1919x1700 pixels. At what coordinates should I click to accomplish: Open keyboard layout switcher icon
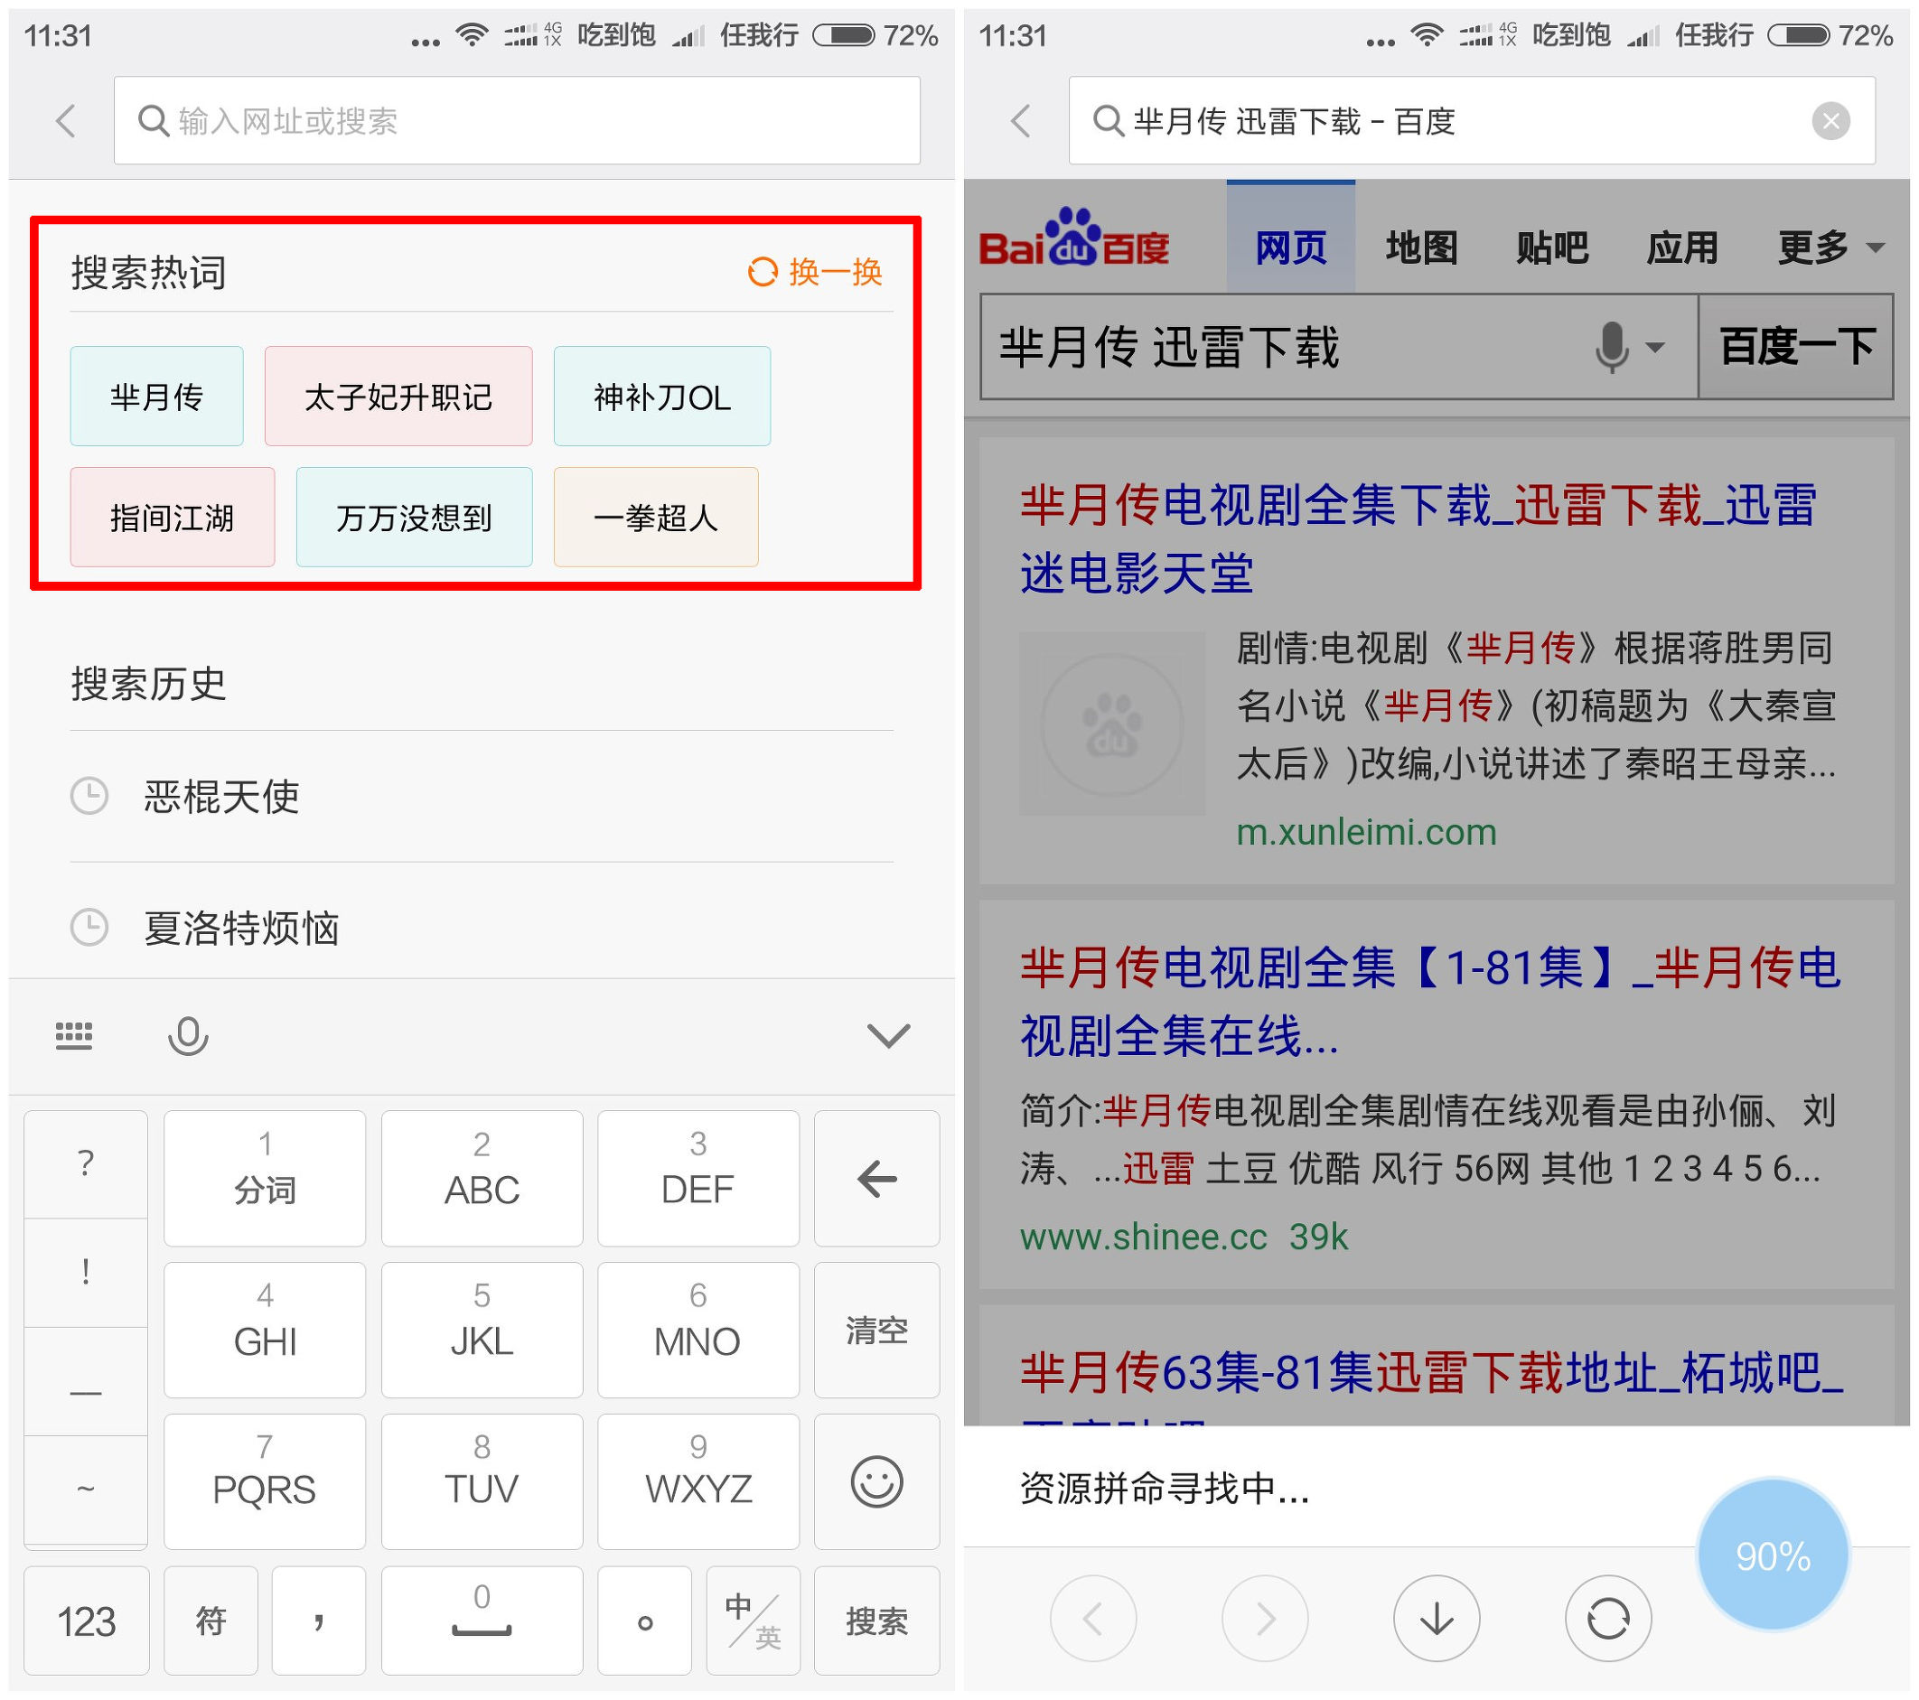(74, 1035)
